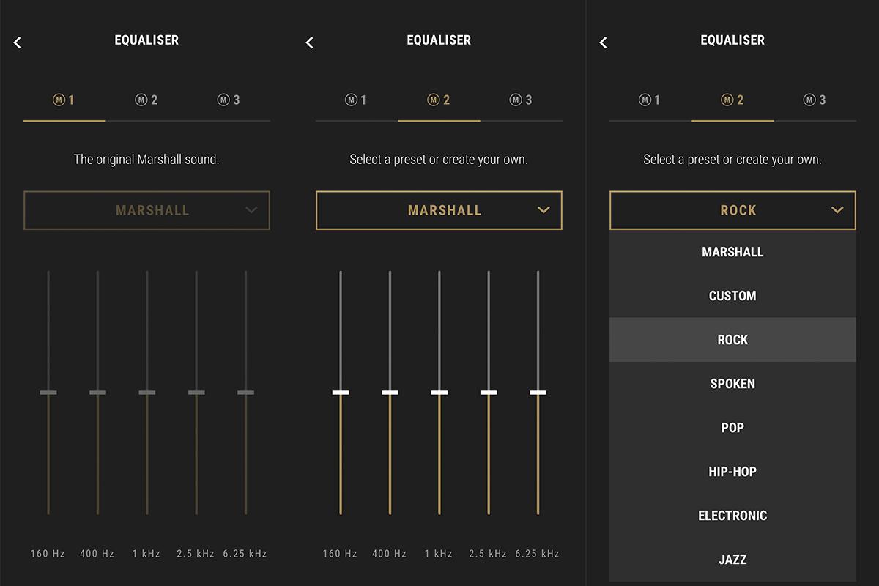Image resolution: width=879 pixels, height=586 pixels.
Task: Select the M1 tab in the left panel
Action: tap(64, 100)
